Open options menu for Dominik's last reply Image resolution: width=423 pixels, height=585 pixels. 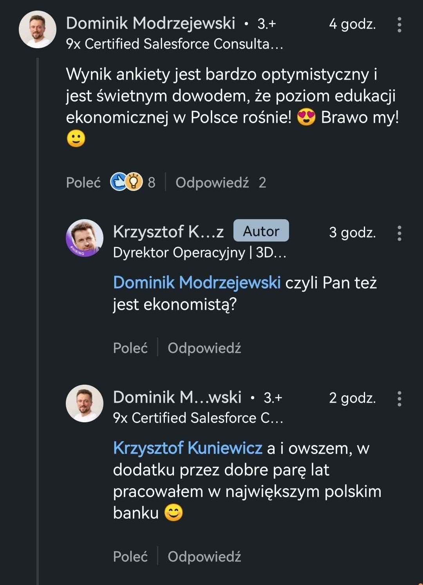point(399,399)
